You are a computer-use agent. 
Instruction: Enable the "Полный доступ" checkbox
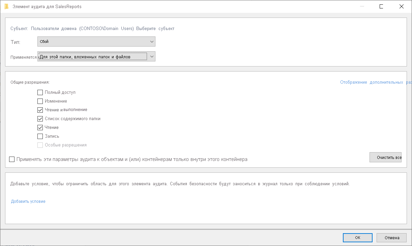pos(40,92)
